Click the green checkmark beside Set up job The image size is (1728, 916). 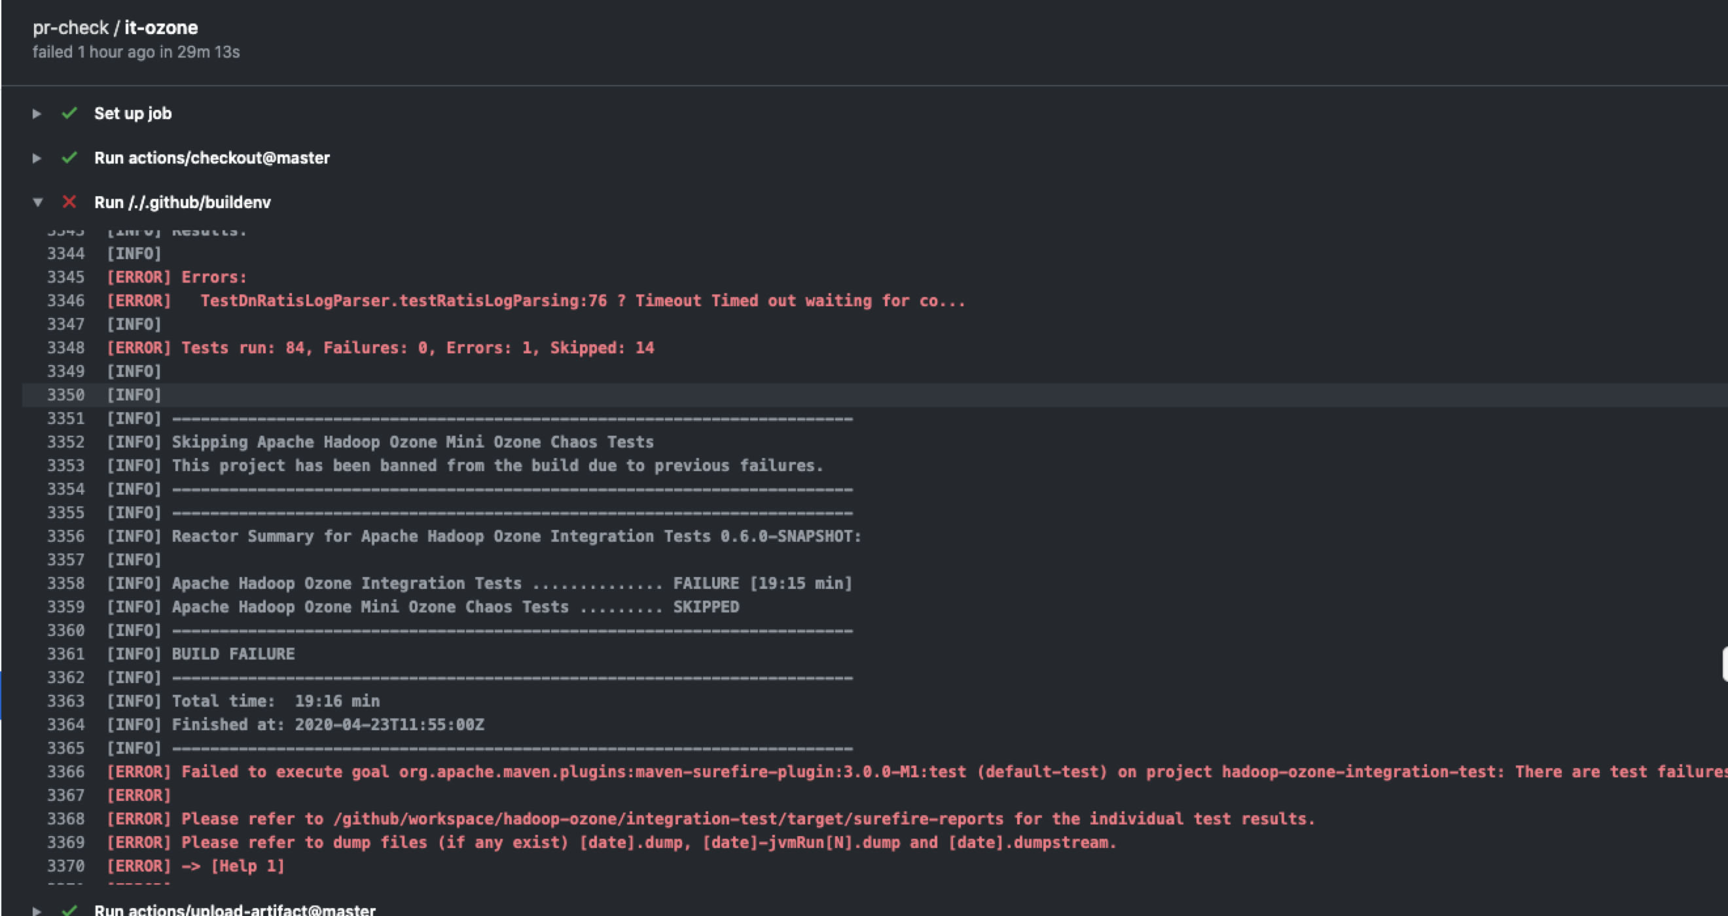click(69, 113)
